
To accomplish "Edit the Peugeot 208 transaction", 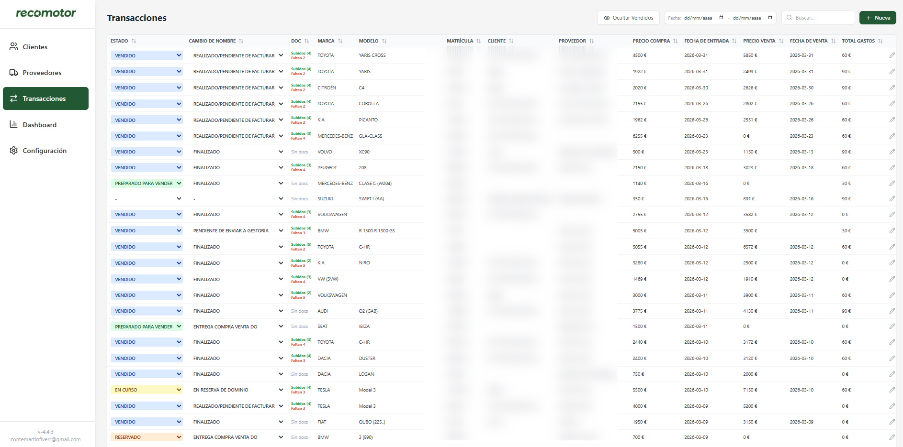I will [892, 168].
